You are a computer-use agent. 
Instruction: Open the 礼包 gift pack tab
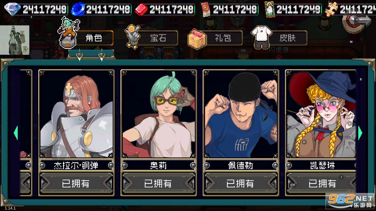pyautogui.click(x=223, y=38)
